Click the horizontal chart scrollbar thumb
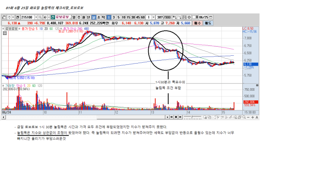 coord(131,117)
